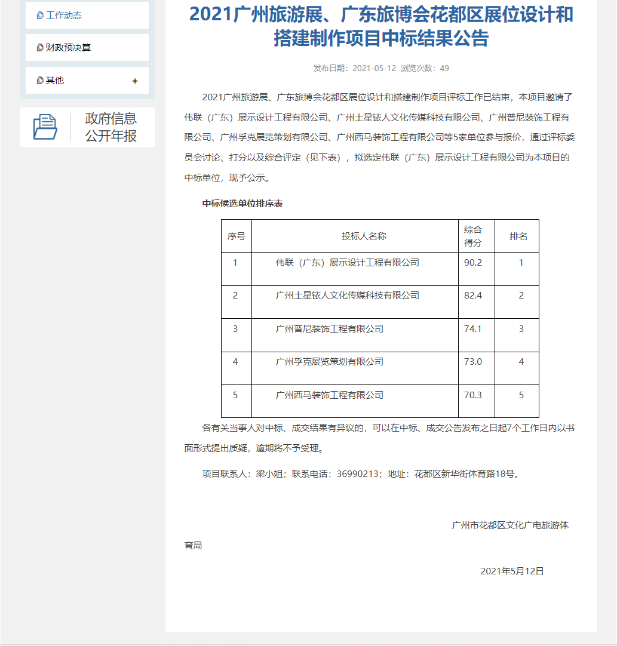Click the objection notice paragraph about 7个工作日
This screenshot has height=646, width=617.
pyautogui.click(x=380, y=438)
